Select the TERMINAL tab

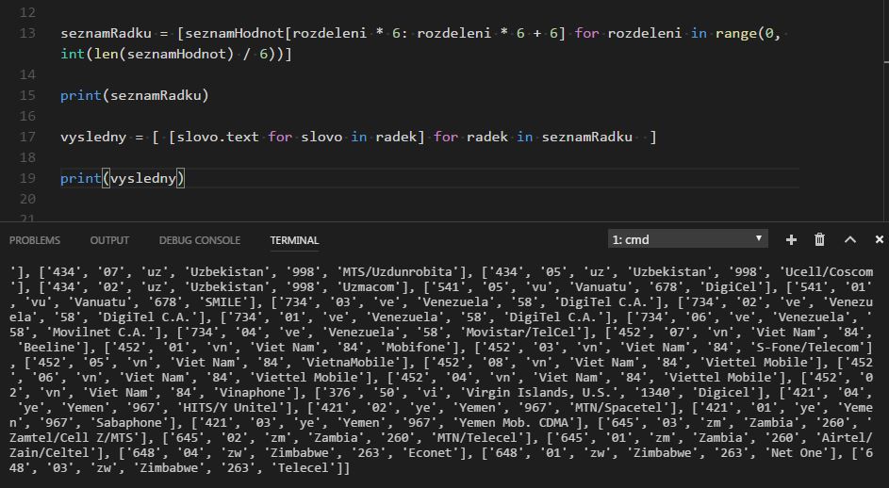(294, 240)
